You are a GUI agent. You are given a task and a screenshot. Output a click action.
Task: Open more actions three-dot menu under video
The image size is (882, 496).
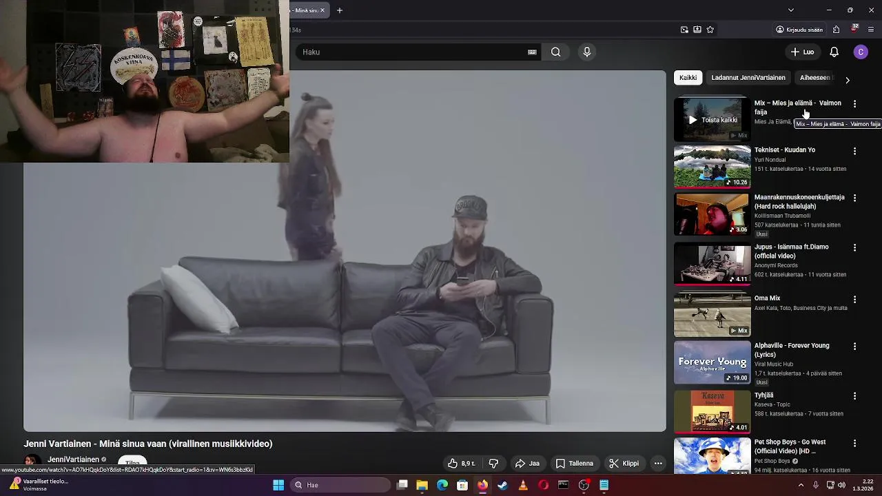tap(658, 464)
